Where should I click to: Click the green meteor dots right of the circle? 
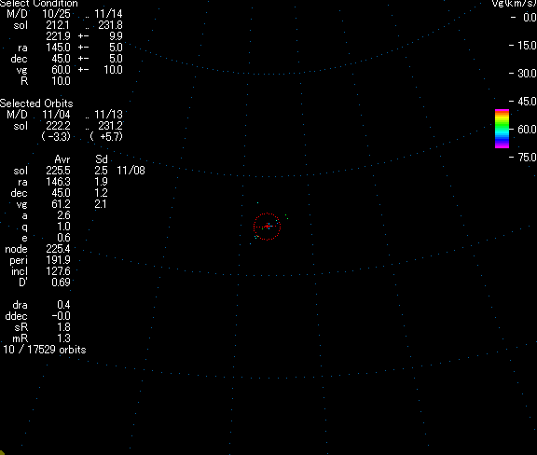click(x=286, y=216)
